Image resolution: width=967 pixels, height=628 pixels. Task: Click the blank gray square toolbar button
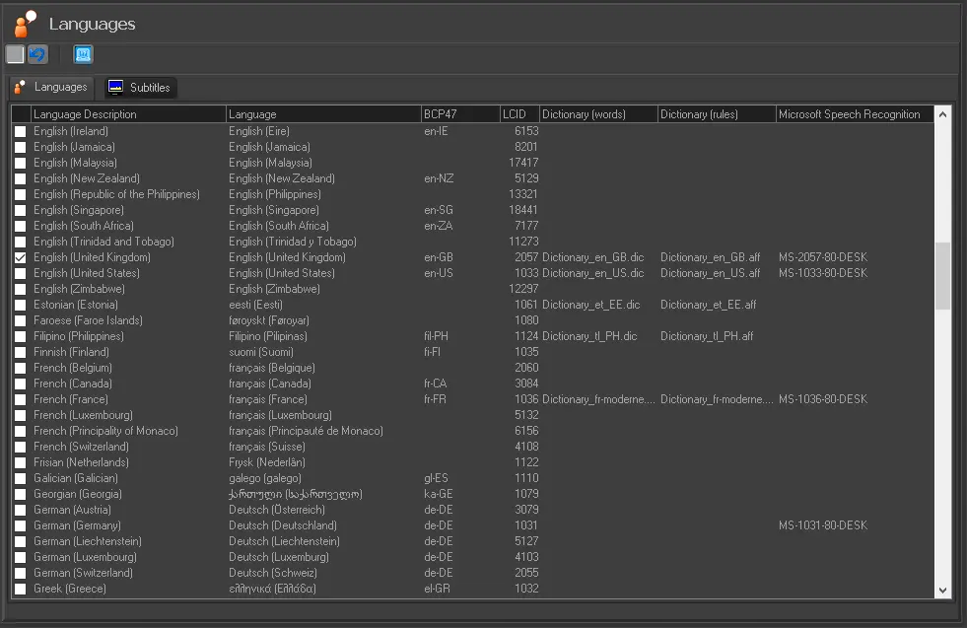(x=15, y=54)
